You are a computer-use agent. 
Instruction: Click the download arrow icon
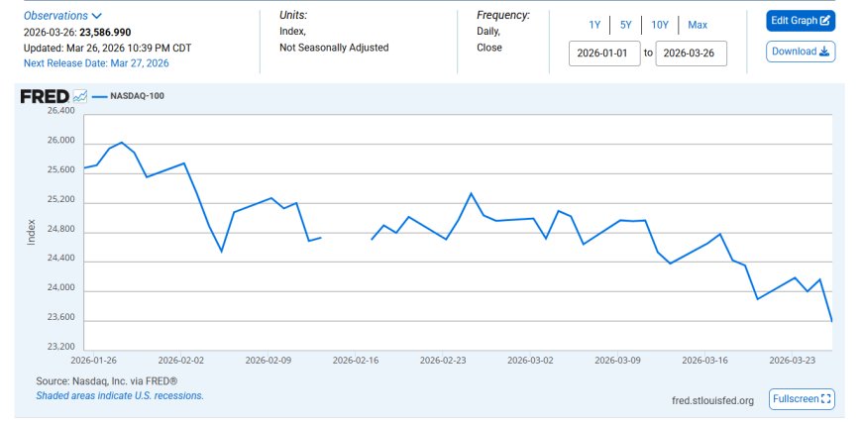coord(824,52)
